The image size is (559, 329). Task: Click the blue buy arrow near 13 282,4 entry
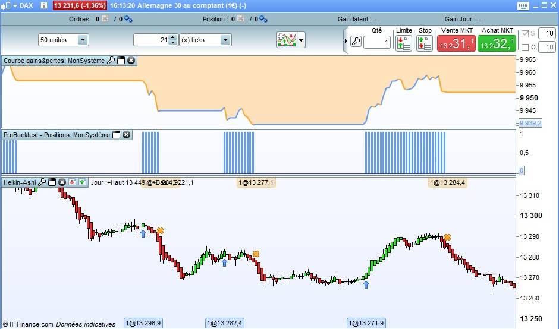pyautogui.click(x=224, y=262)
